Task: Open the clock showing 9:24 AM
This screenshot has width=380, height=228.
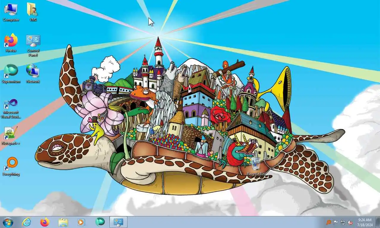Action: pyautogui.click(x=365, y=222)
